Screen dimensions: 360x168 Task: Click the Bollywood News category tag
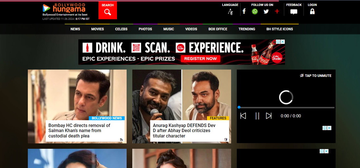[x=107, y=118]
